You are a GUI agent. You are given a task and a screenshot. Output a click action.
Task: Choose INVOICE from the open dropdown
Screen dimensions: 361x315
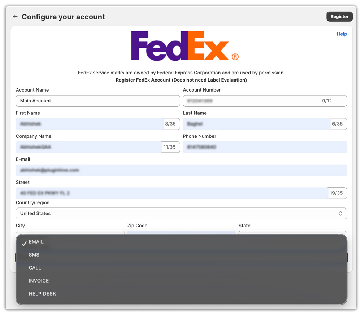click(x=38, y=281)
